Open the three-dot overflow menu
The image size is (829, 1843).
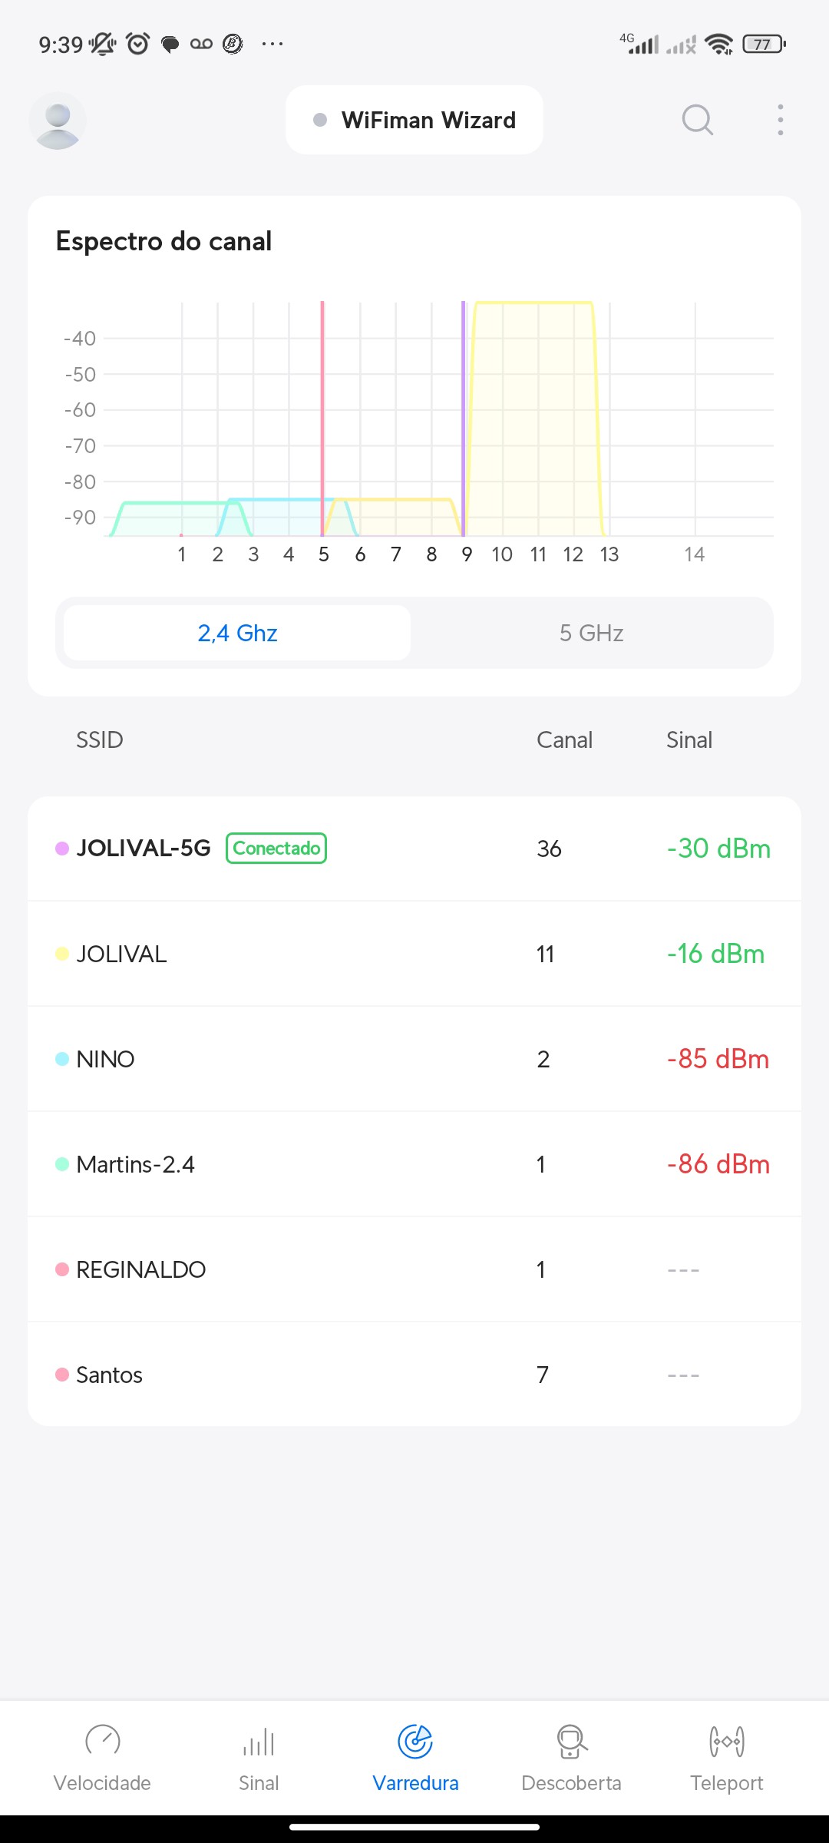coord(780,120)
